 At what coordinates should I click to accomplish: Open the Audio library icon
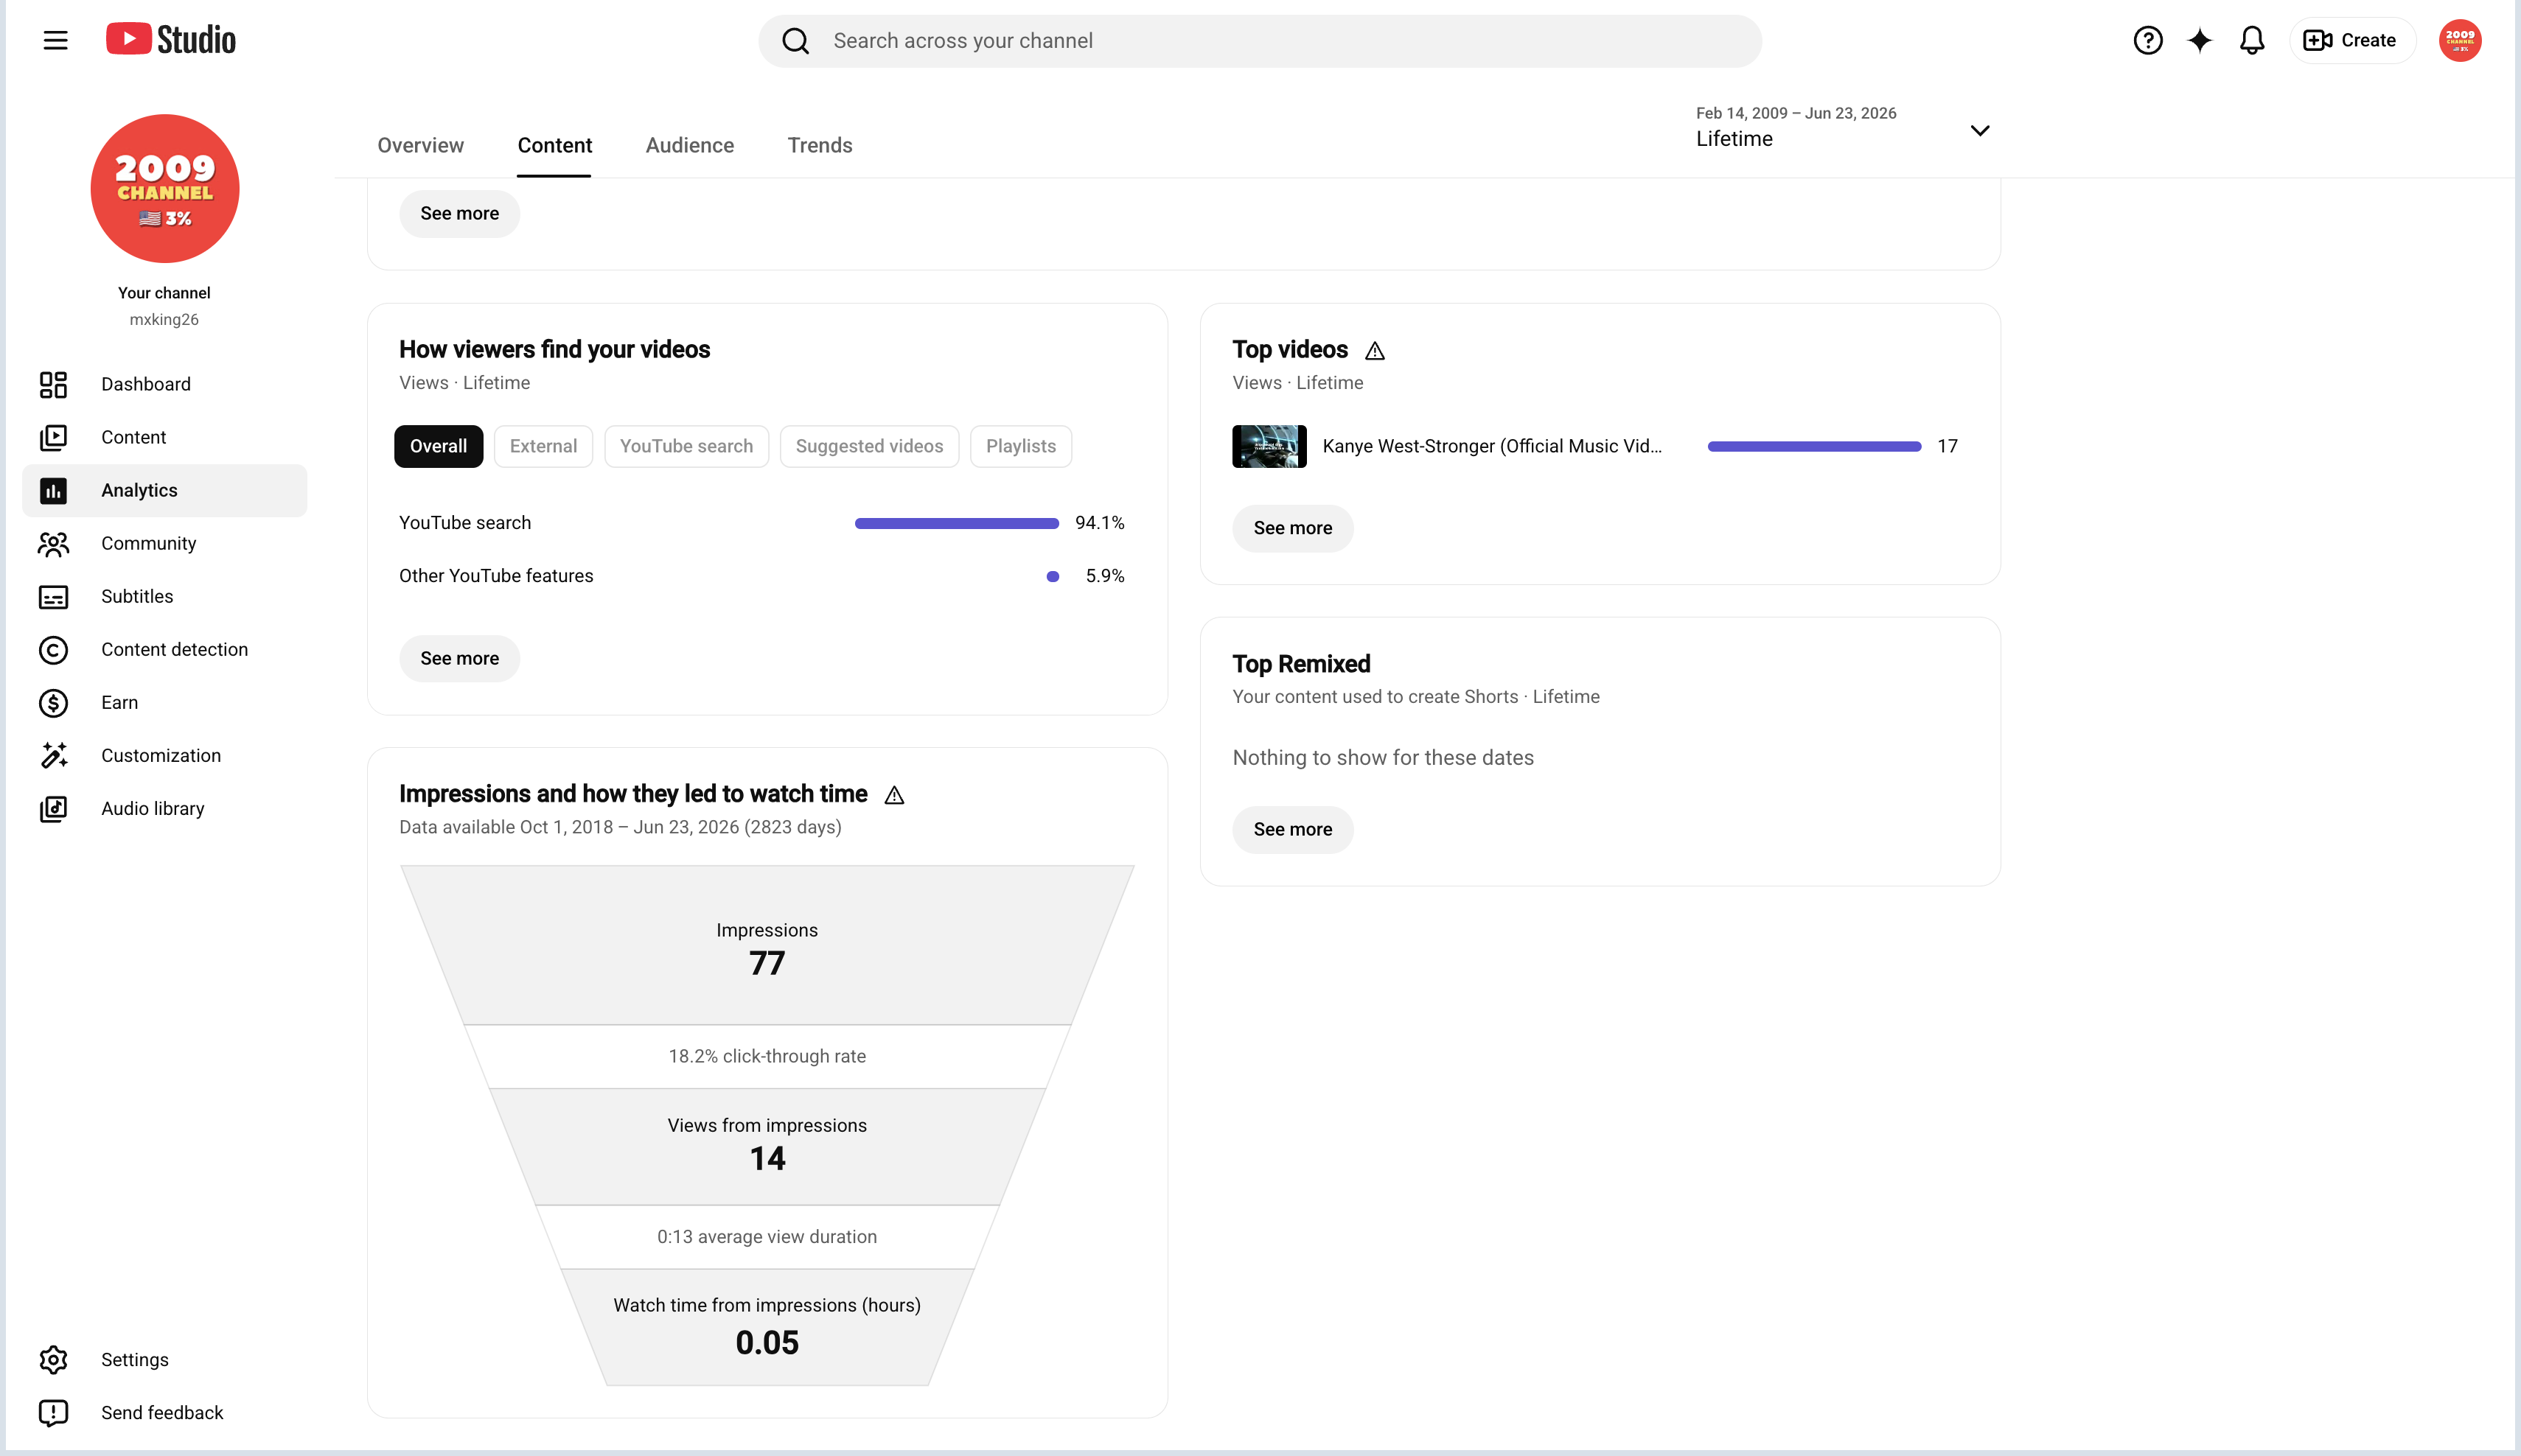coord(53,808)
